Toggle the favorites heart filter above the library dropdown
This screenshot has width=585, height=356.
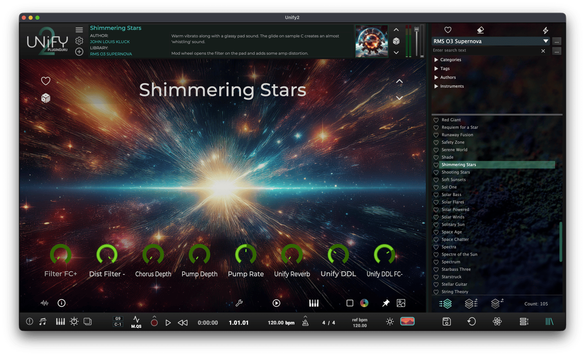[x=448, y=30]
